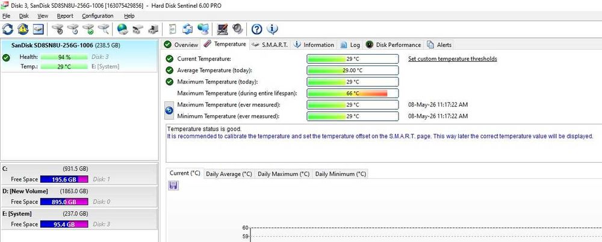Screen dimensions: 602x242
Task: Click the disk with clock toolbar icon
Action: coord(73,29)
